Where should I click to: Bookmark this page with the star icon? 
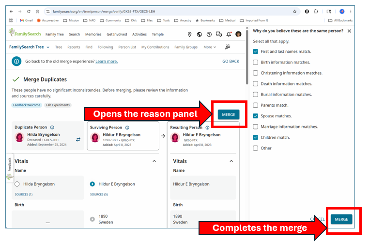pyautogui.click(x=294, y=11)
